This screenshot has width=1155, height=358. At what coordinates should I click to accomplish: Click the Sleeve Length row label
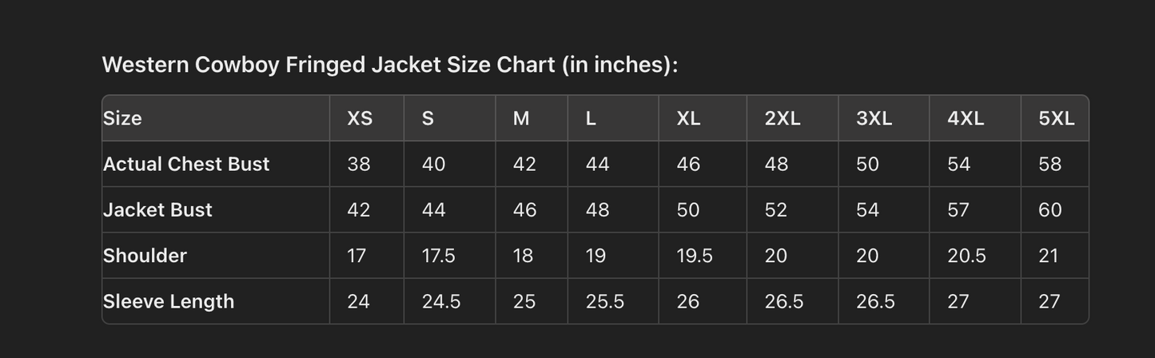click(169, 301)
